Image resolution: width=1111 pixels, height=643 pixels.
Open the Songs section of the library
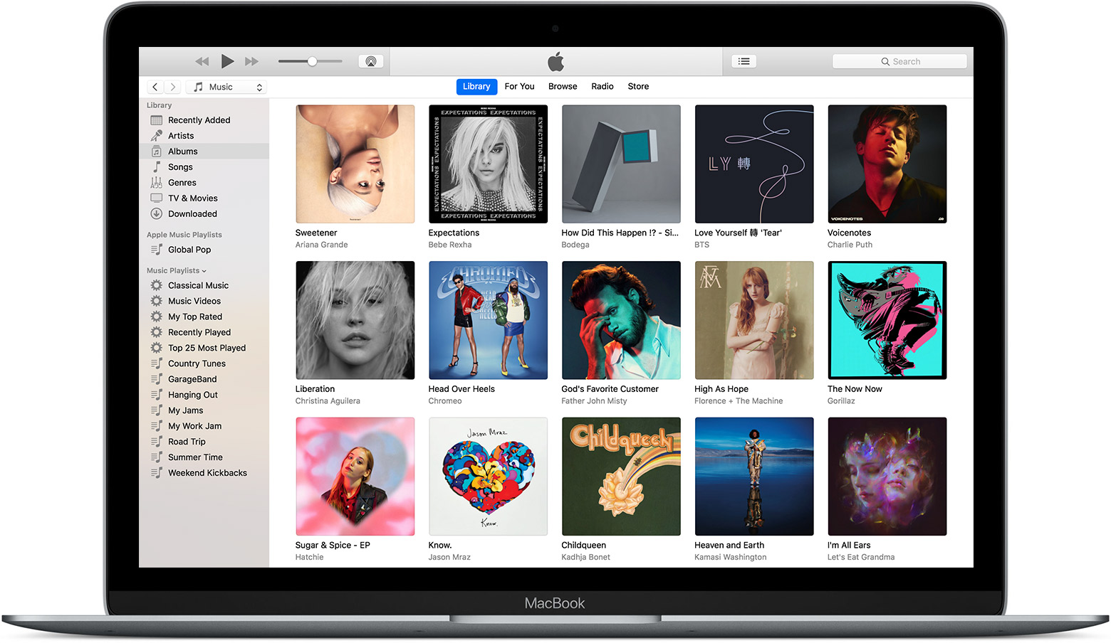tap(180, 166)
